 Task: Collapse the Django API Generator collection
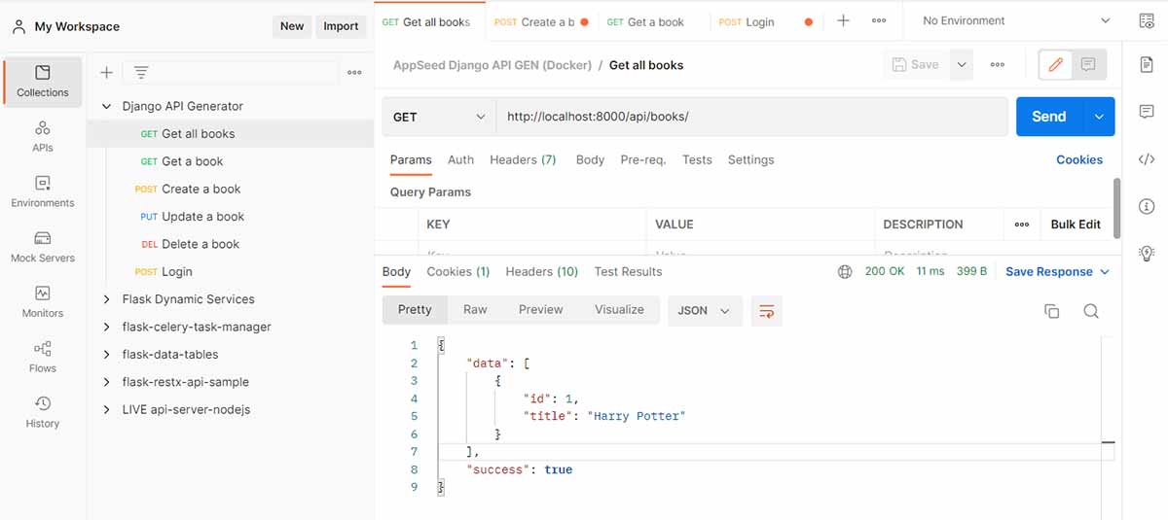point(107,106)
